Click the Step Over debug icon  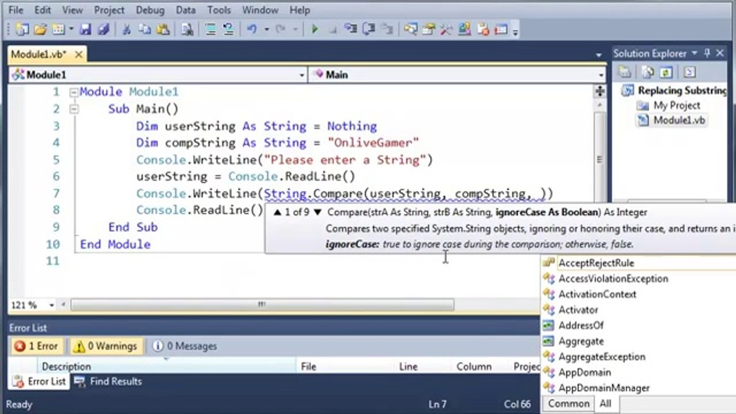369,29
